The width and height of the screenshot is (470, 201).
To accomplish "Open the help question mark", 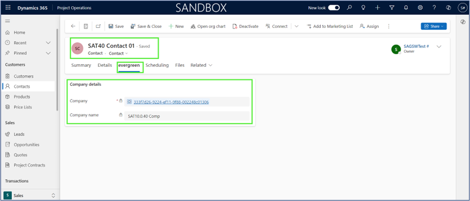I will (434, 8).
